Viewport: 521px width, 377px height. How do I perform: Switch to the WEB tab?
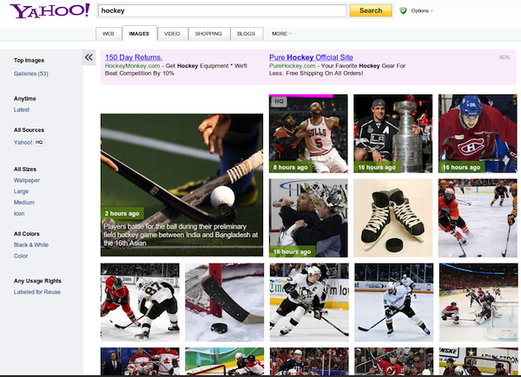109,34
